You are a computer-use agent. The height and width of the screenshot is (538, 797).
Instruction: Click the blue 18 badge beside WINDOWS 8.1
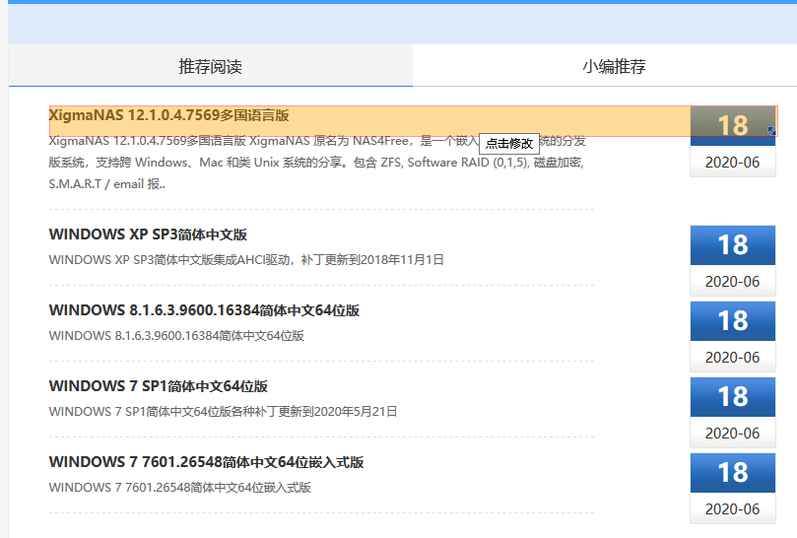coord(732,320)
